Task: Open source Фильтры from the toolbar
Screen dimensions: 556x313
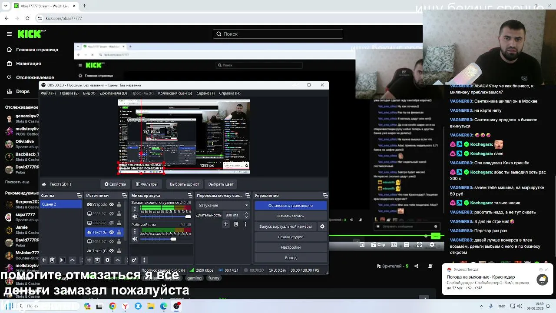Action: pos(146,184)
